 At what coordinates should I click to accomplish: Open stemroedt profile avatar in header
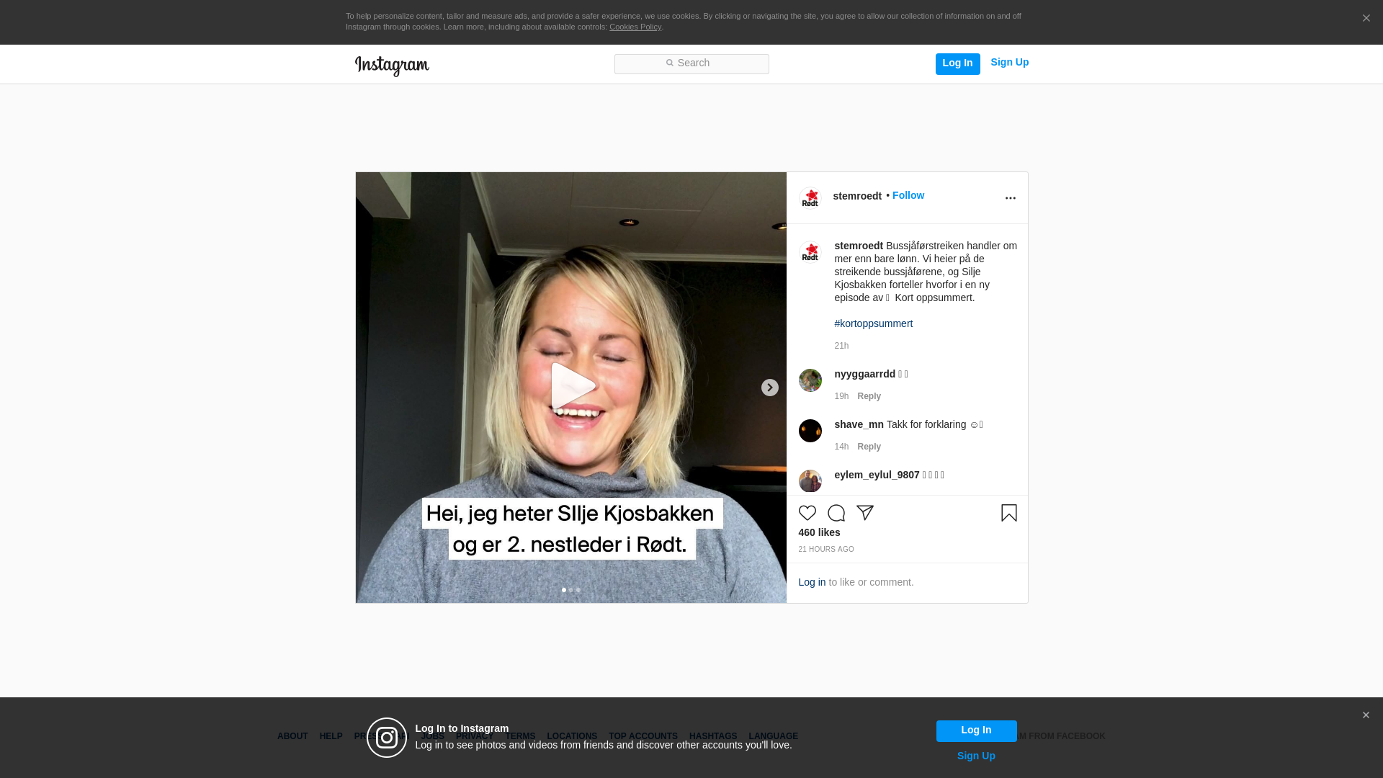coord(810,197)
